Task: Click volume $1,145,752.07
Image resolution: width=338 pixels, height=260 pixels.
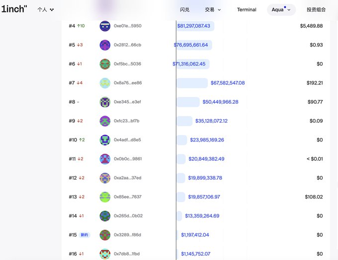Action: tap(195, 254)
